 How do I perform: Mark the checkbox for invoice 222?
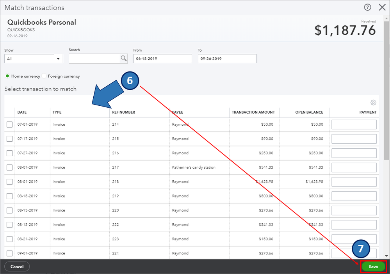point(9,224)
